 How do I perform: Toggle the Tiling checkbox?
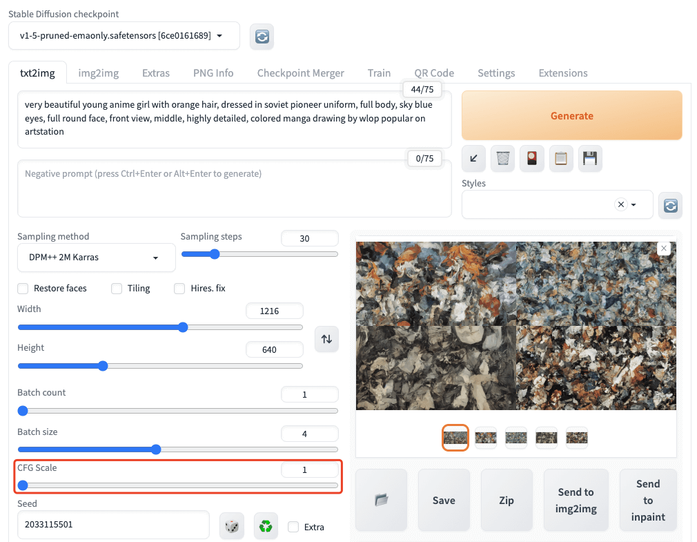117,288
